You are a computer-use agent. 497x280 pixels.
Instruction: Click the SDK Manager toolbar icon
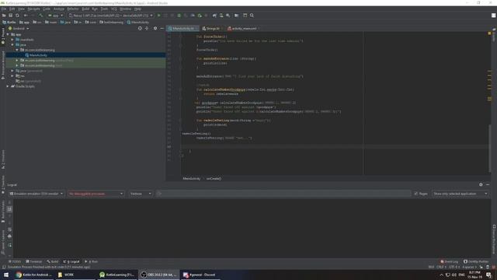[x=228, y=16]
